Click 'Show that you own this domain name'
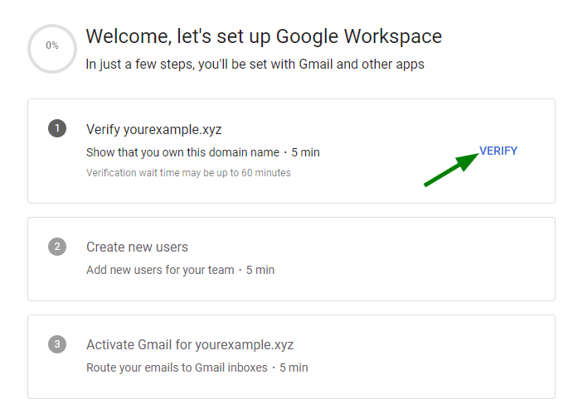This screenshot has height=413, width=578. (x=183, y=152)
